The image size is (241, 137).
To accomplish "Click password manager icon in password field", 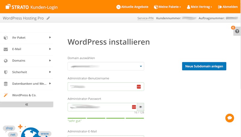I will 134,107.
